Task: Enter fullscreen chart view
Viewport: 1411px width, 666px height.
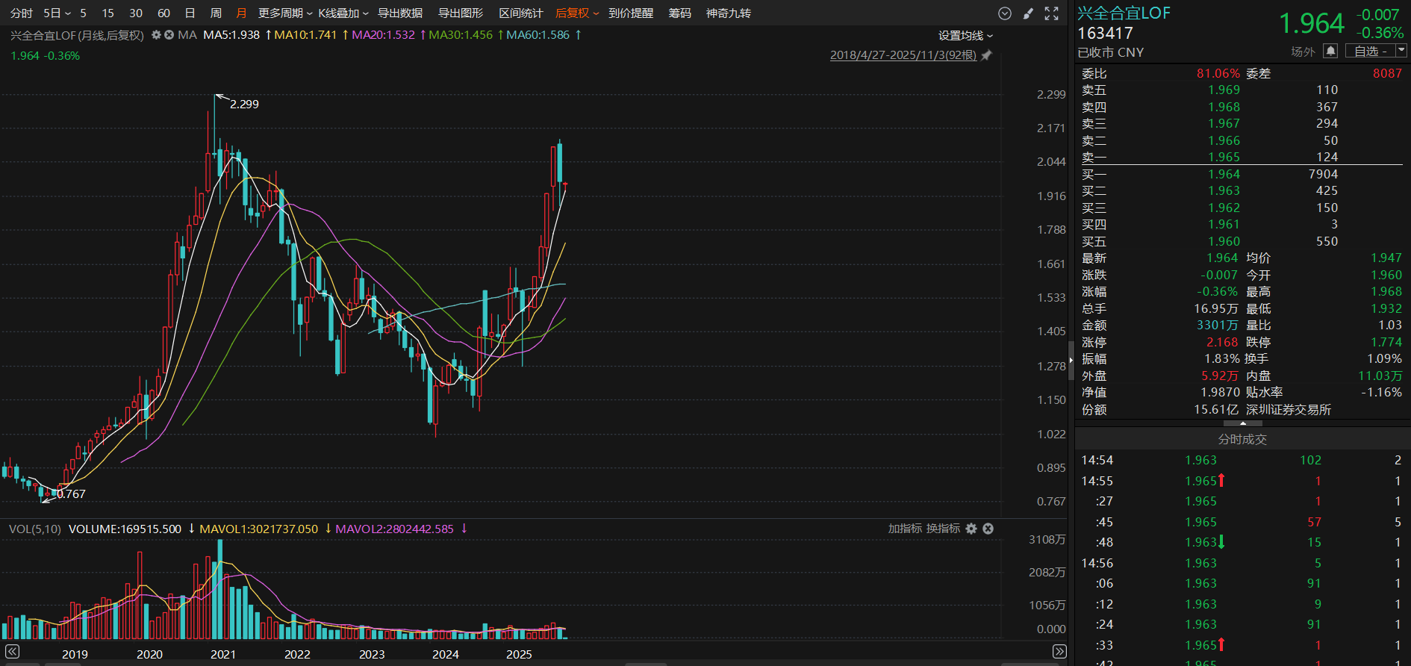Action: 1051,13
